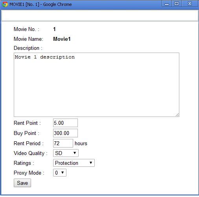Click inside the Description text area

pos(96,85)
